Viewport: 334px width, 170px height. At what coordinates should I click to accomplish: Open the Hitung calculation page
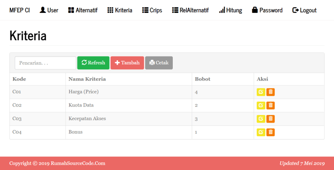[x=231, y=10]
